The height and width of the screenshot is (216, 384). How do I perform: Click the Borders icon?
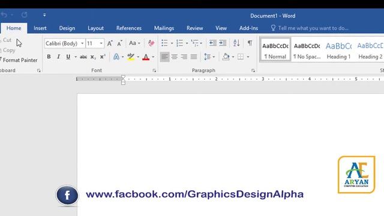point(241,57)
